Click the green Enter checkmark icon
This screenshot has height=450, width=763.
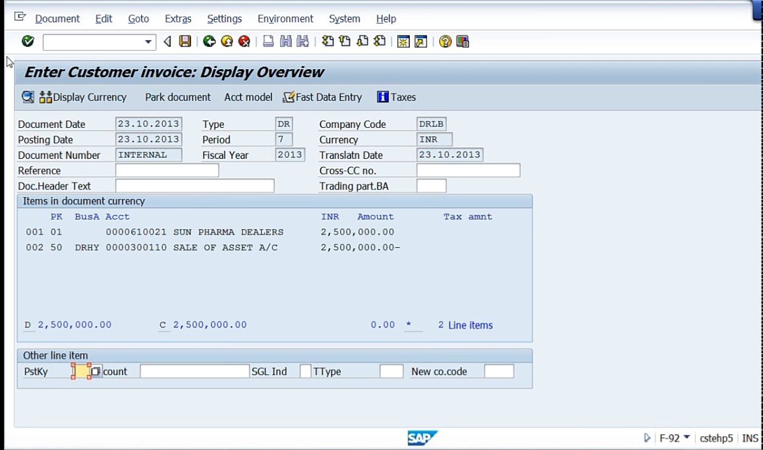28,42
